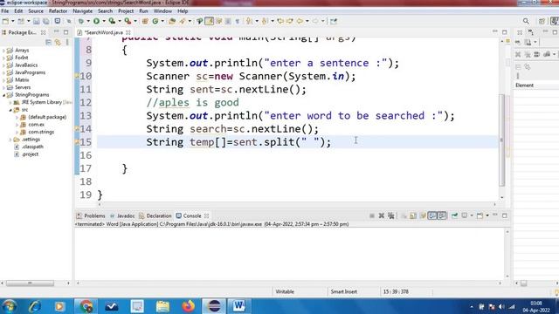Open the Navigate menu
The height and width of the screenshot is (314, 559).
click(x=82, y=11)
